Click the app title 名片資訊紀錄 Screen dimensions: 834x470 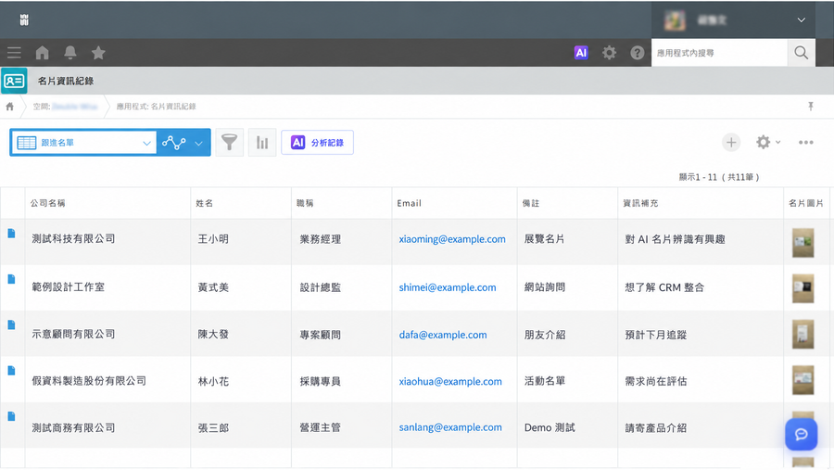click(x=66, y=81)
